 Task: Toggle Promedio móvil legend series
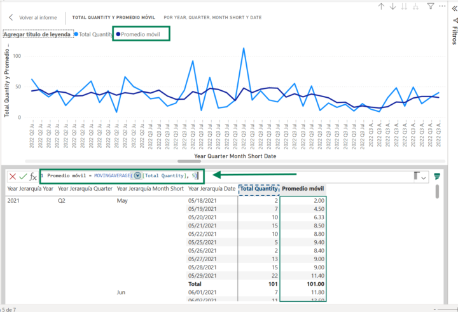click(x=140, y=34)
